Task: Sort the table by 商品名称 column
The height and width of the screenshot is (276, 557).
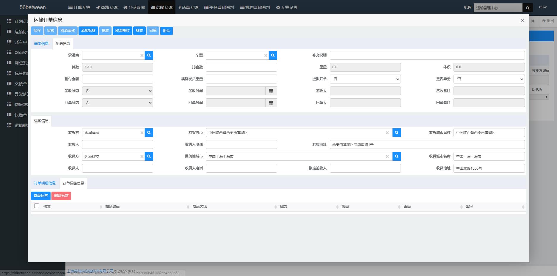Action: click(275, 207)
